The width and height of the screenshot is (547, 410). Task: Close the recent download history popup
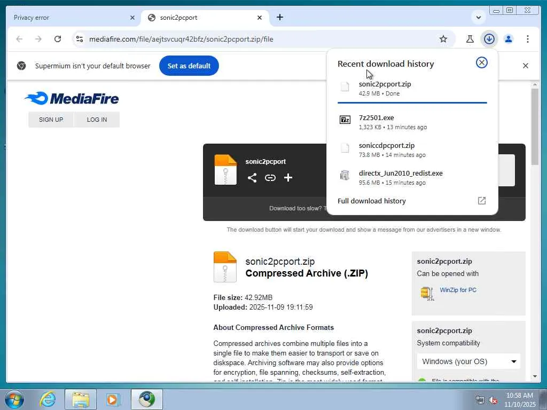click(481, 63)
